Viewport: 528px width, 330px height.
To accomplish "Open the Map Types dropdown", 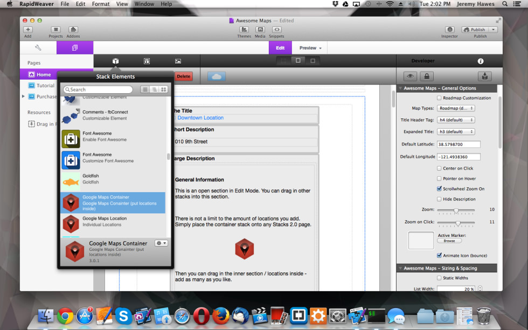I will [456, 108].
